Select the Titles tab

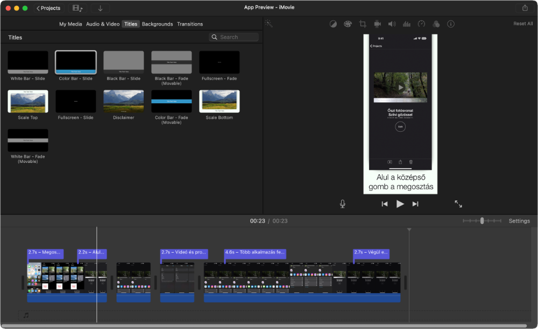[x=130, y=24]
